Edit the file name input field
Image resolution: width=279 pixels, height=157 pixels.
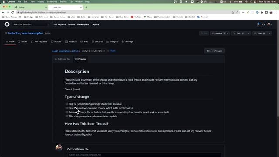tap(94, 51)
